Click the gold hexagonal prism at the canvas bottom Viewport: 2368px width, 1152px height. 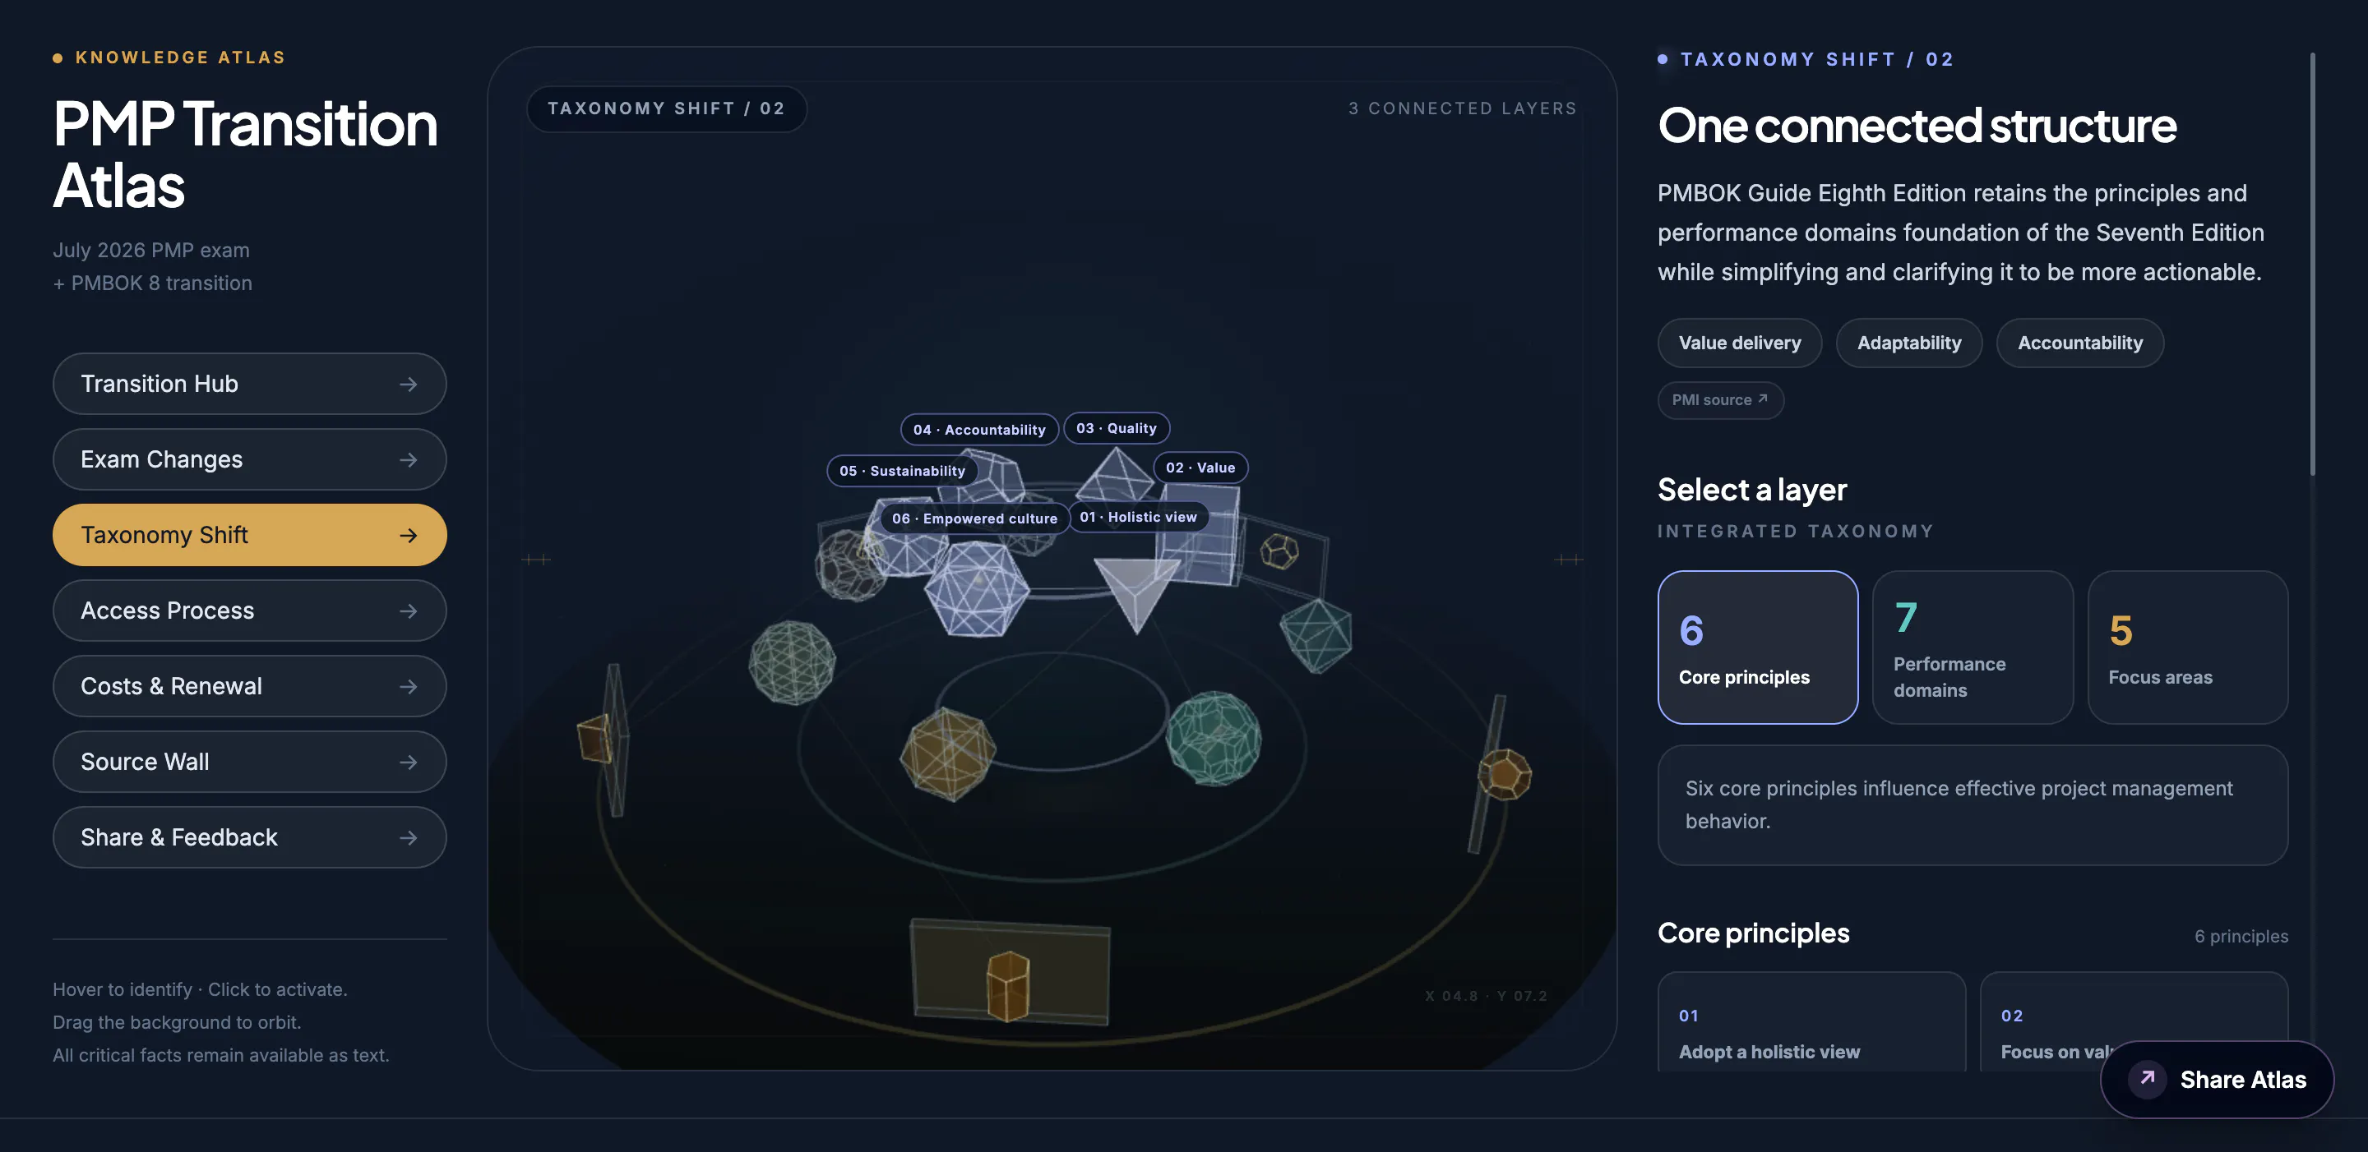click(x=1007, y=986)
